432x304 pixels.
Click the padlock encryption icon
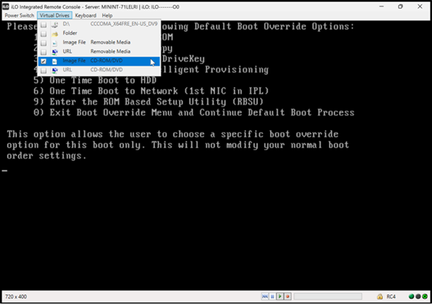pyautogui.click(x=380, y=297)
